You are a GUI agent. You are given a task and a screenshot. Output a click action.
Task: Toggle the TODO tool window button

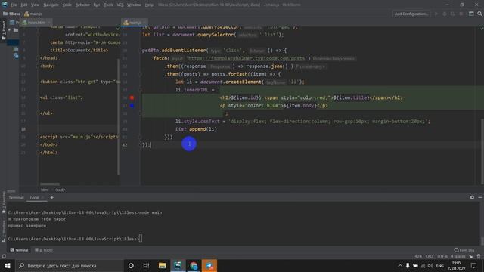(44, 250)
